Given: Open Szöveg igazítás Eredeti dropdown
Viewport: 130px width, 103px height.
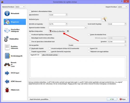Looking at the screenshot, I should click(x=97, y=45).
